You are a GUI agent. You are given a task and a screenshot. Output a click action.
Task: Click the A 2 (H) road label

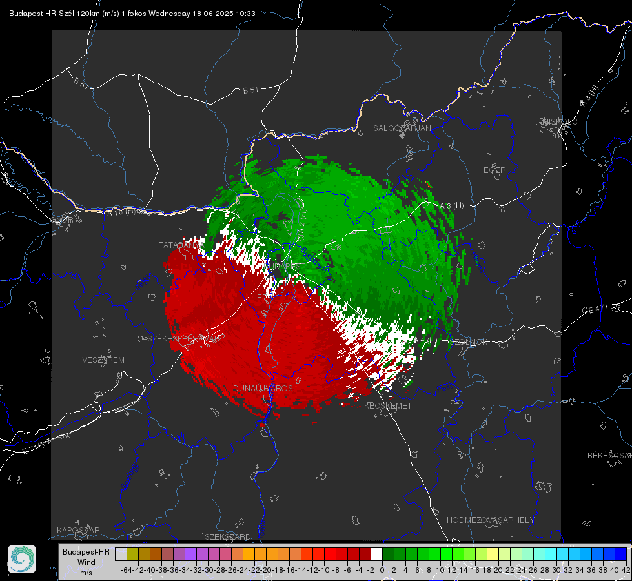(x=302, y=223)
